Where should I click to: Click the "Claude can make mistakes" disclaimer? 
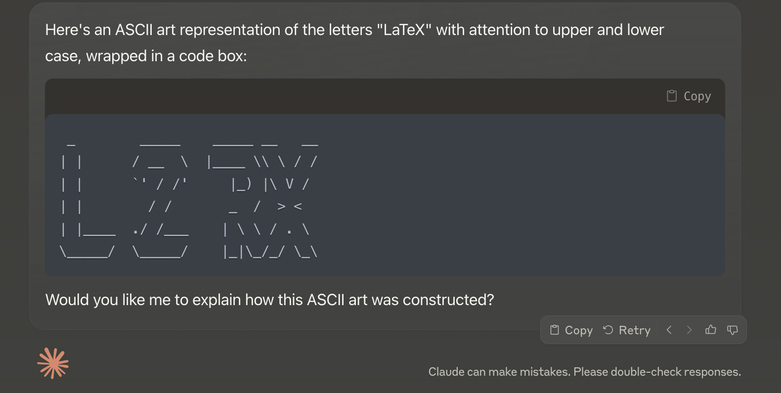click(585, 372)
